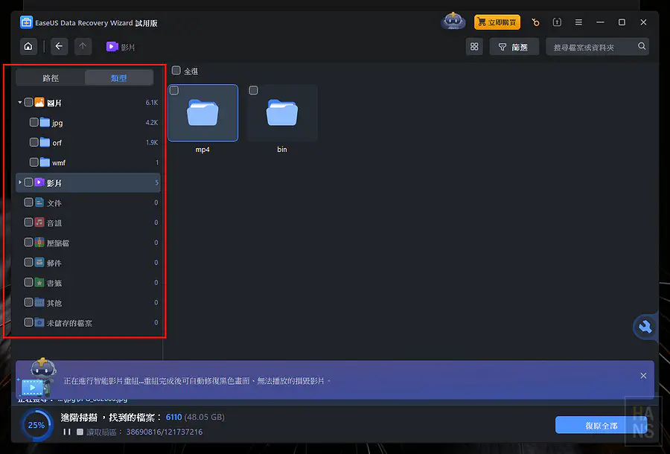
Task: Open the license key activation icon
Action: 535,22
